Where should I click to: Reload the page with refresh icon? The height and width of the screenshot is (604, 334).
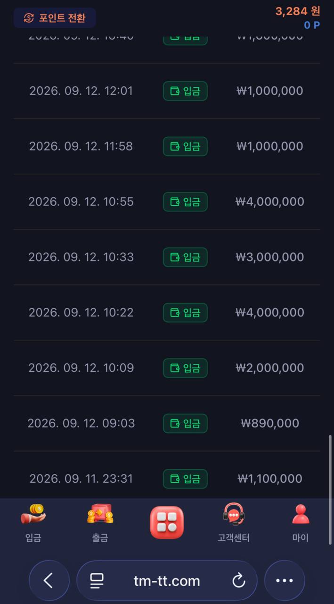click(x=239, y=580)
